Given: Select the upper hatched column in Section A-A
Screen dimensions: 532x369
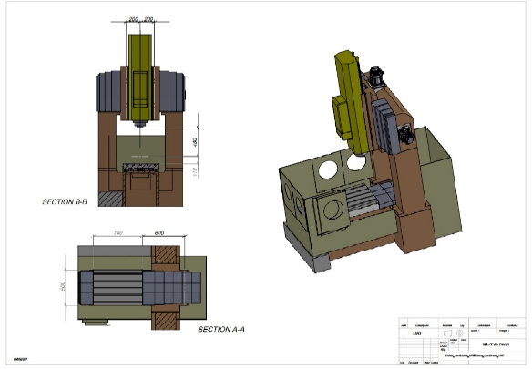Looking at the screenshot, I should tap(166, 254).
